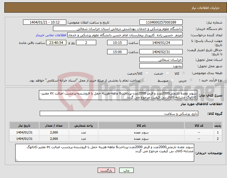Click the بازگشت back button
227x178 pixels.
click(x=106, y=170)
